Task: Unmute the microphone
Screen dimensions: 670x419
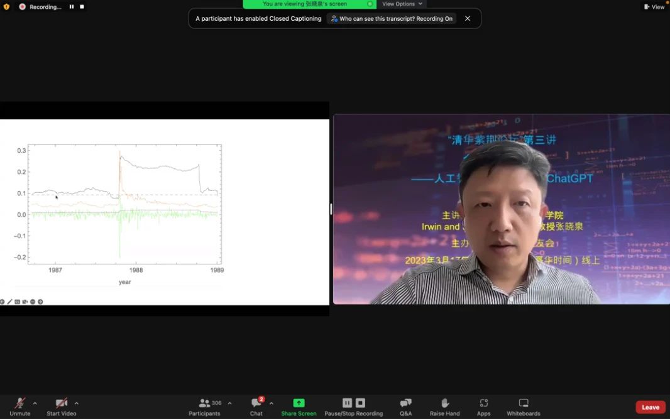Action: (19, 406)
